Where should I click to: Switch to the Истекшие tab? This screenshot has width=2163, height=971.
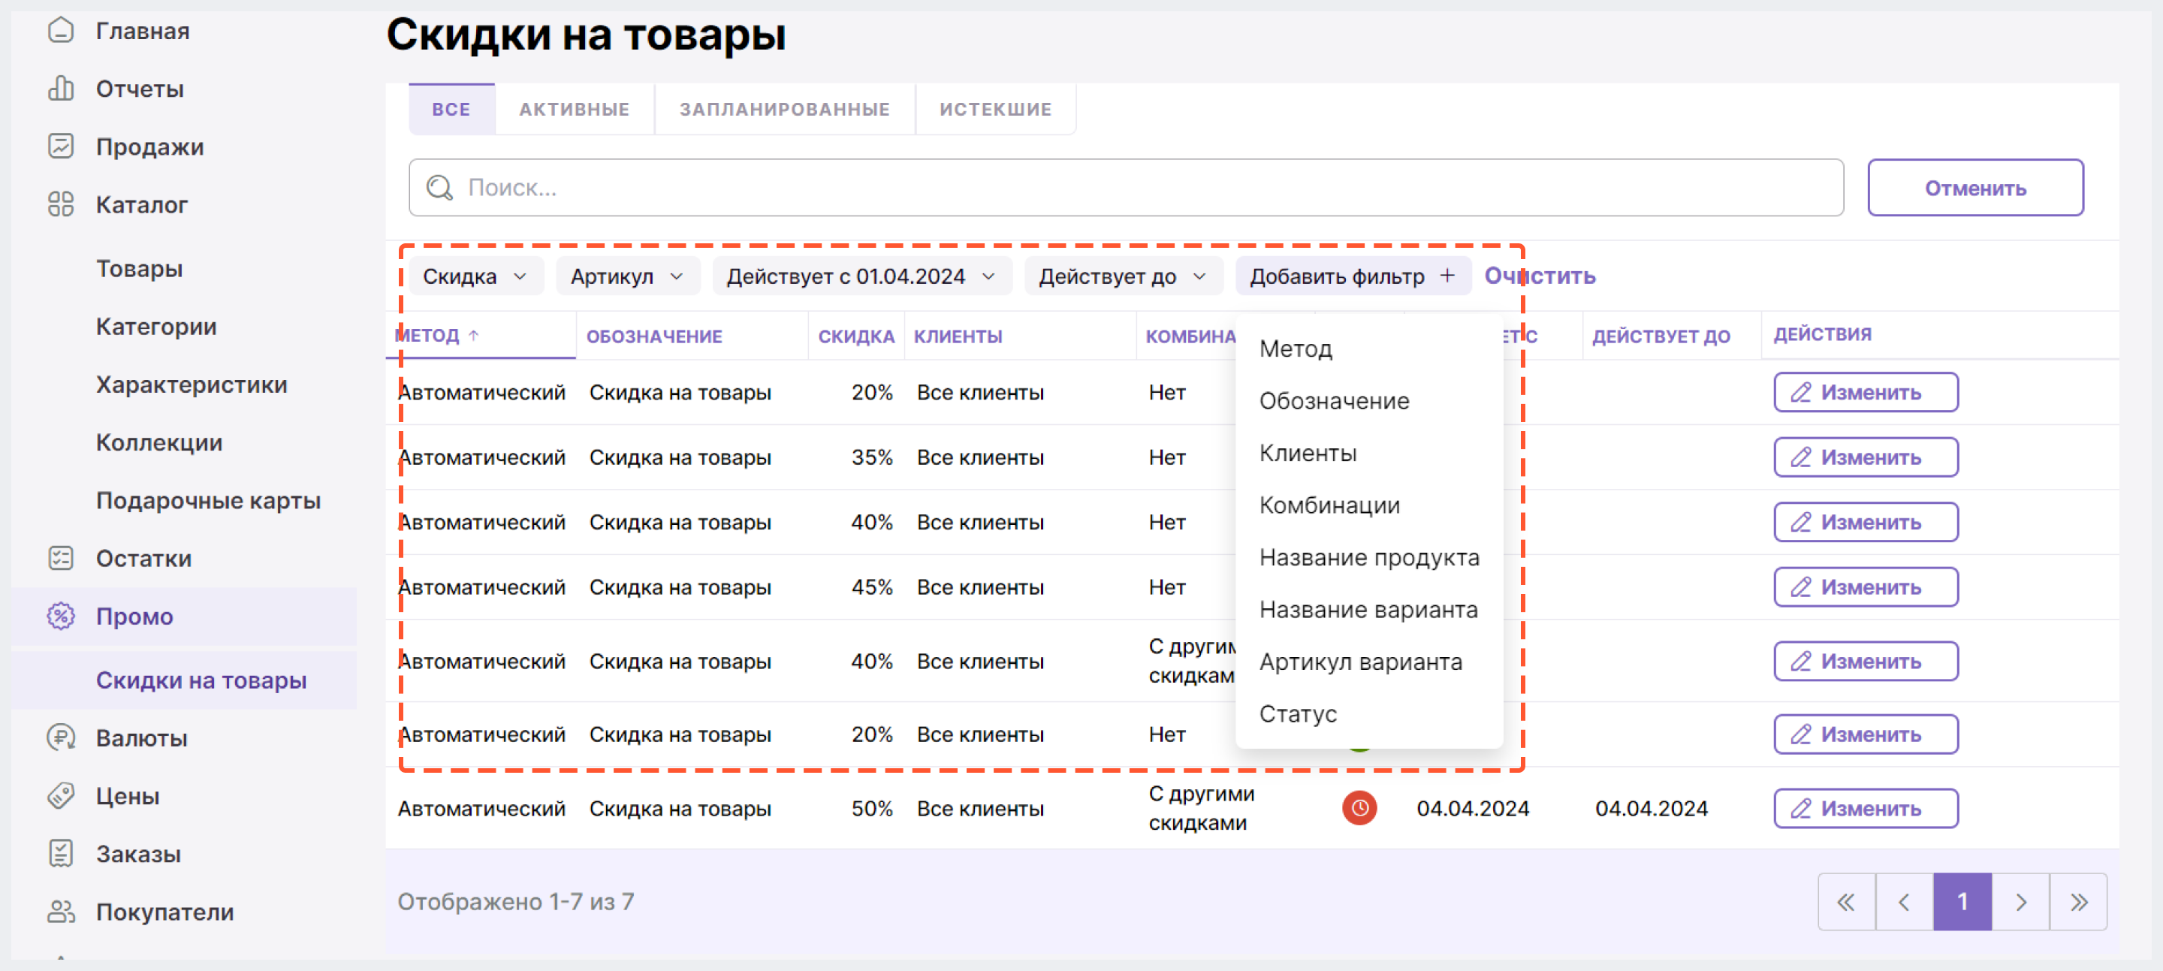[x=995, y=109]
